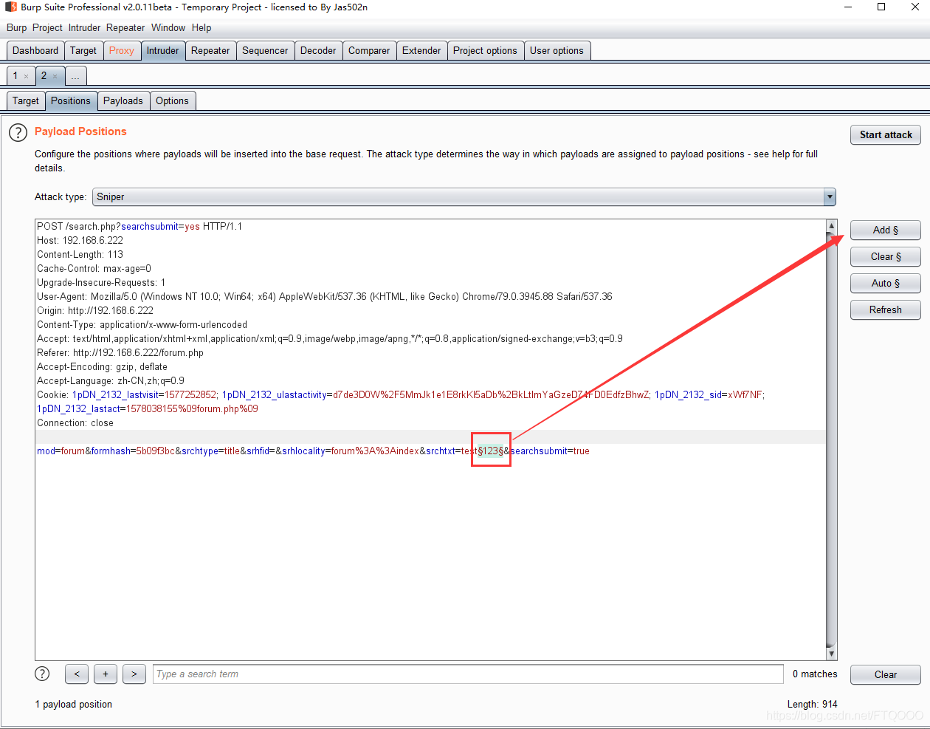Click the '1 payload position' status text
Screen dimensions: 930x729
[x=74, y=705]
